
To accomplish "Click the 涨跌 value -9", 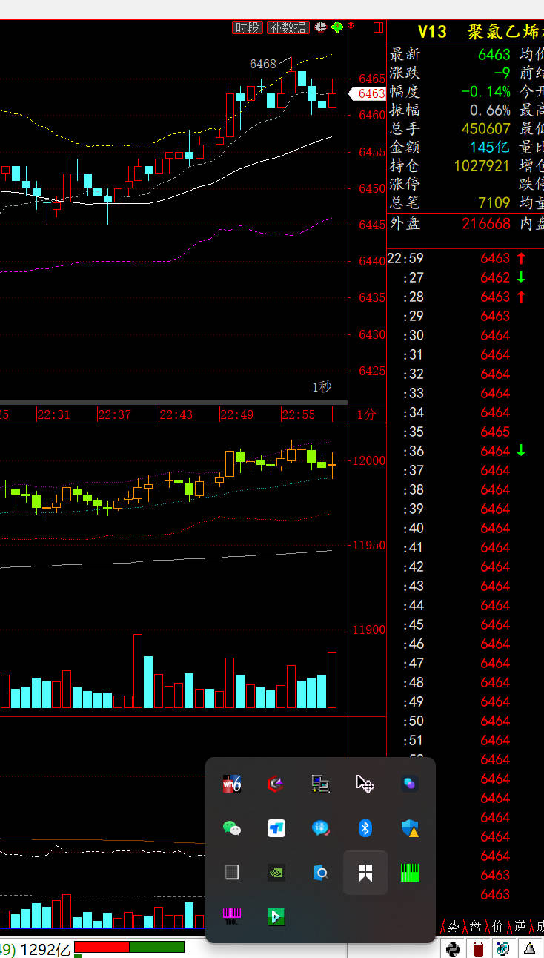I will coord(502,73).
